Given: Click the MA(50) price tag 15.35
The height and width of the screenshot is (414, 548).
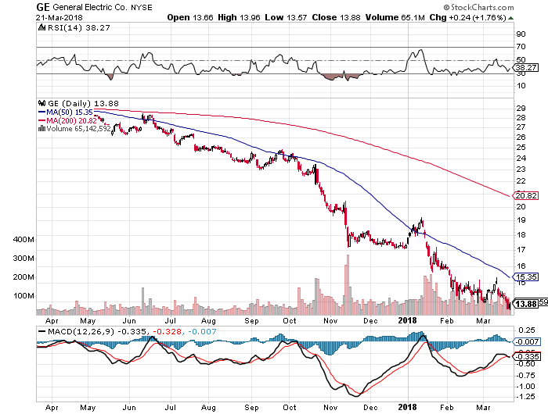Looking at the screenshot, I should click(525, 277).
